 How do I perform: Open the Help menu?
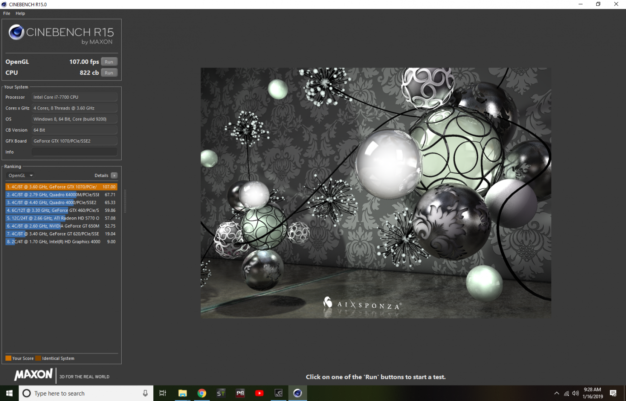tap(20, 14)
